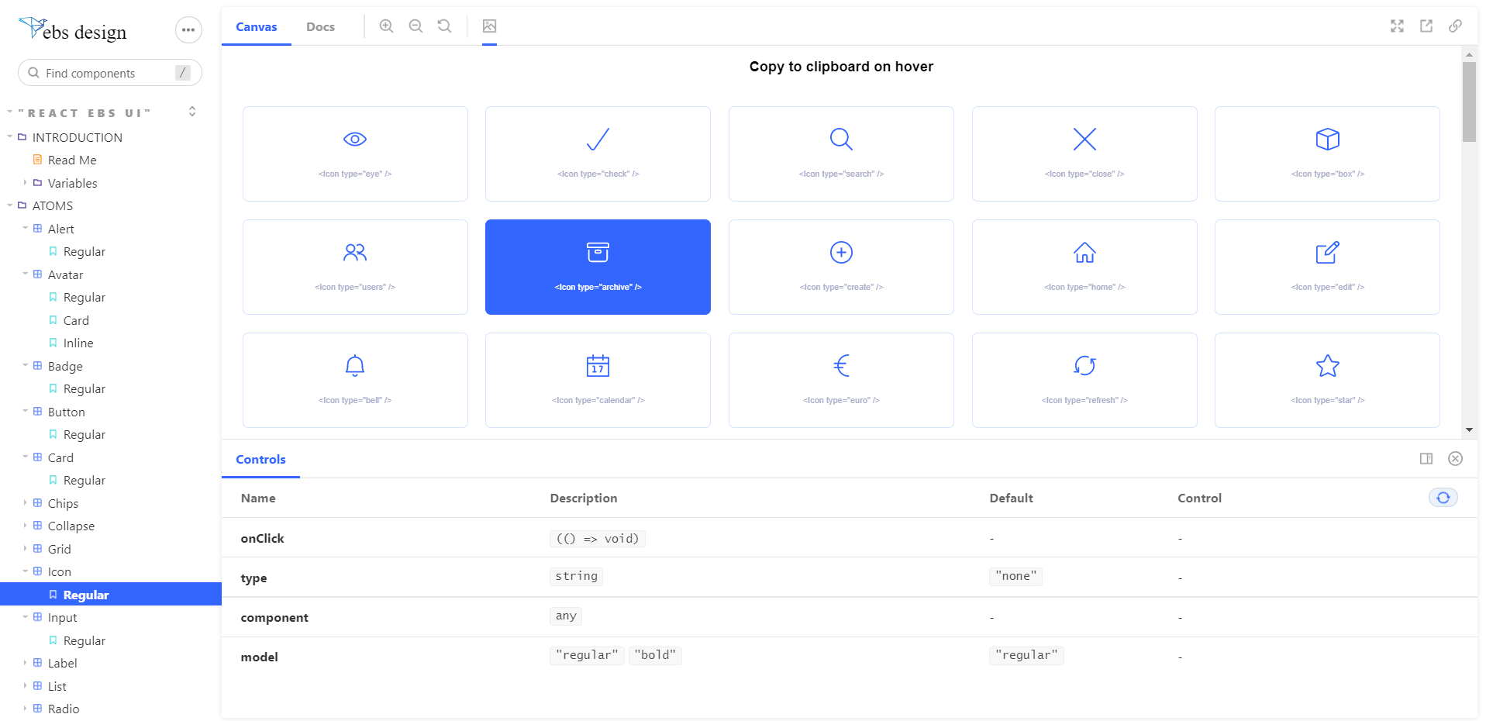1486x721 pixels.
Task: Click the refresh icon card
Action: click(x=1084, y=380)
